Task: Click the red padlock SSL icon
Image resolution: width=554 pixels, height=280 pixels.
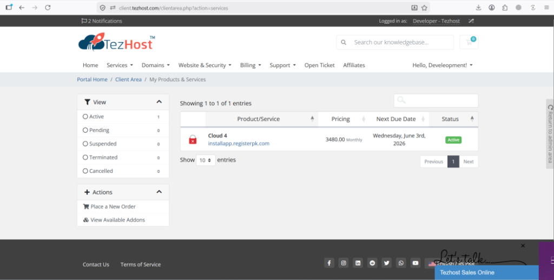Action: click(193, 139)
